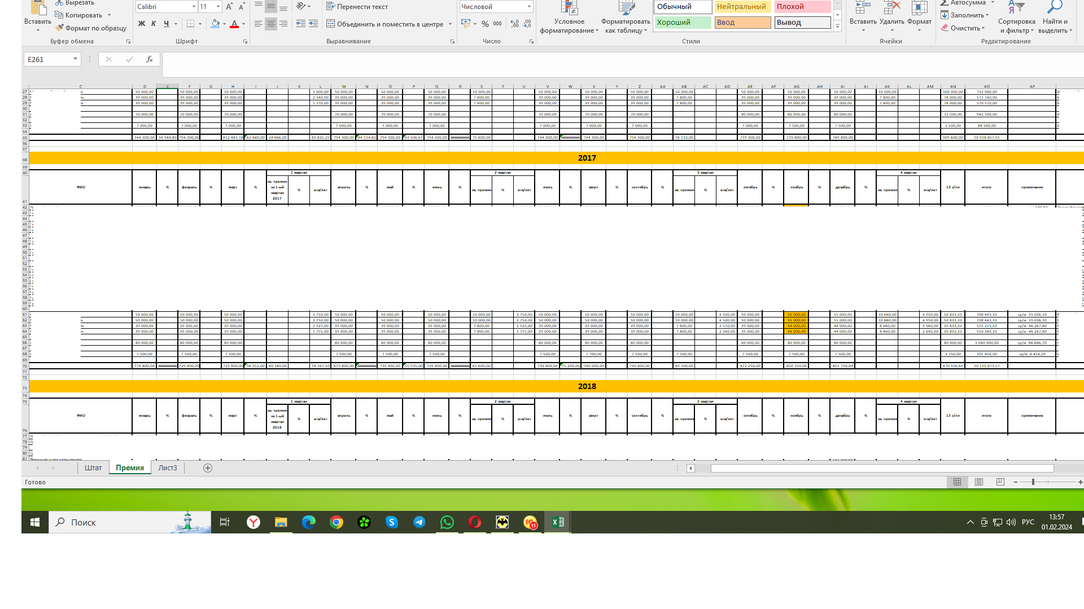Toggle underline (Ч) formatting

166,24
